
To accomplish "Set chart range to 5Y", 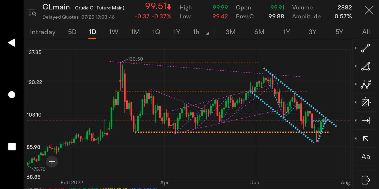I will tap(339, 32).
